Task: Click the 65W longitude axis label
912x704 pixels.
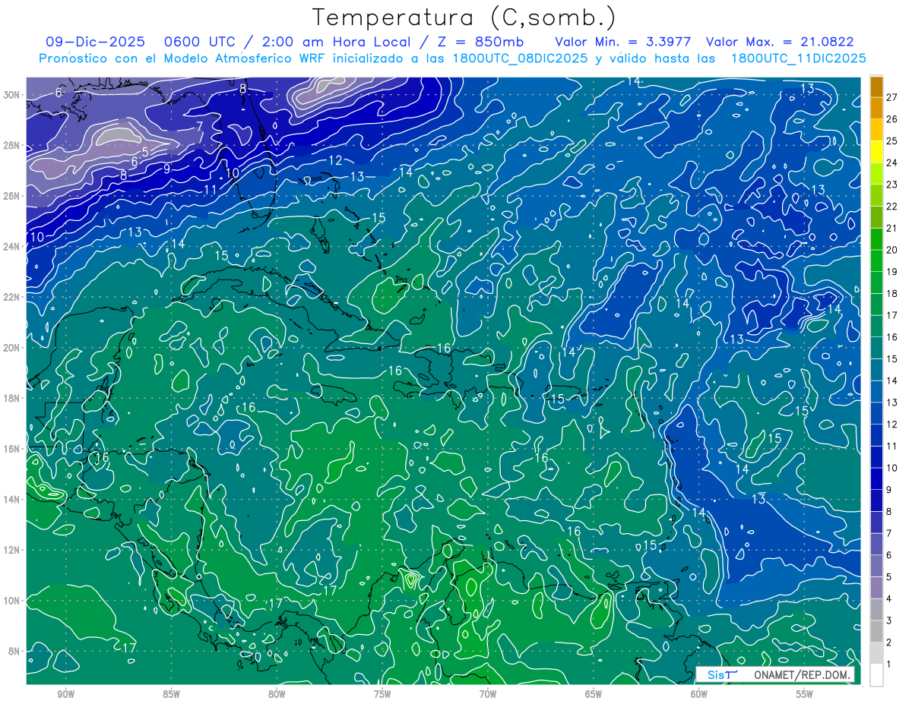Action: click(x=594, y=695)
